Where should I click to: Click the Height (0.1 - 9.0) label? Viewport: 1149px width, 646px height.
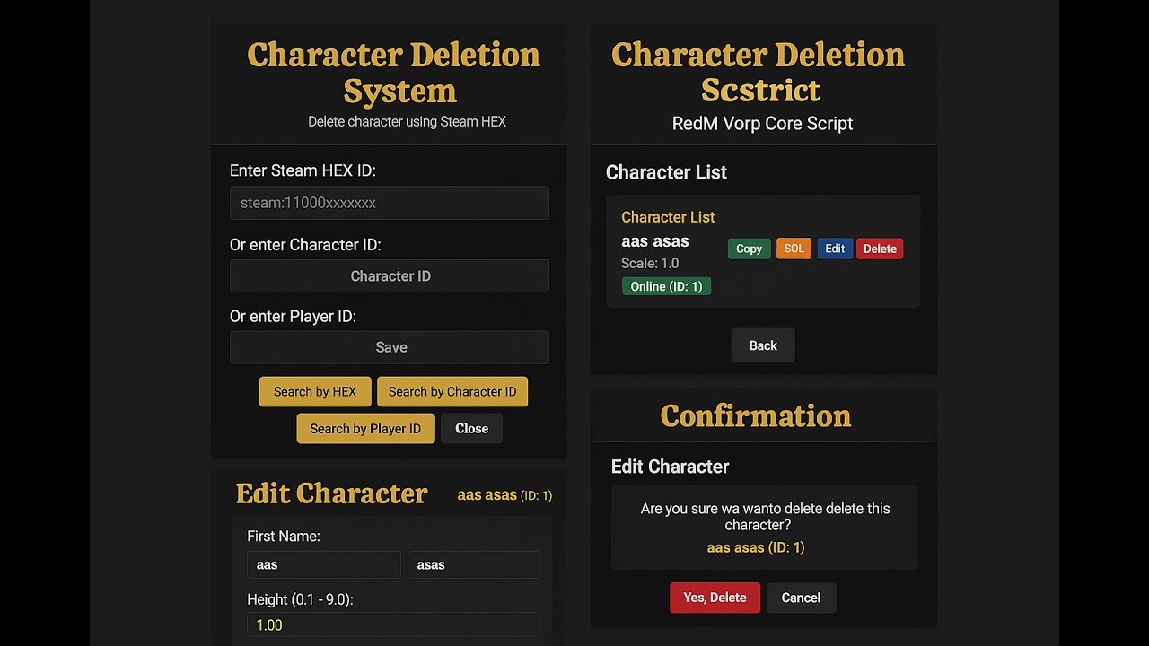(x=300, y=599)
